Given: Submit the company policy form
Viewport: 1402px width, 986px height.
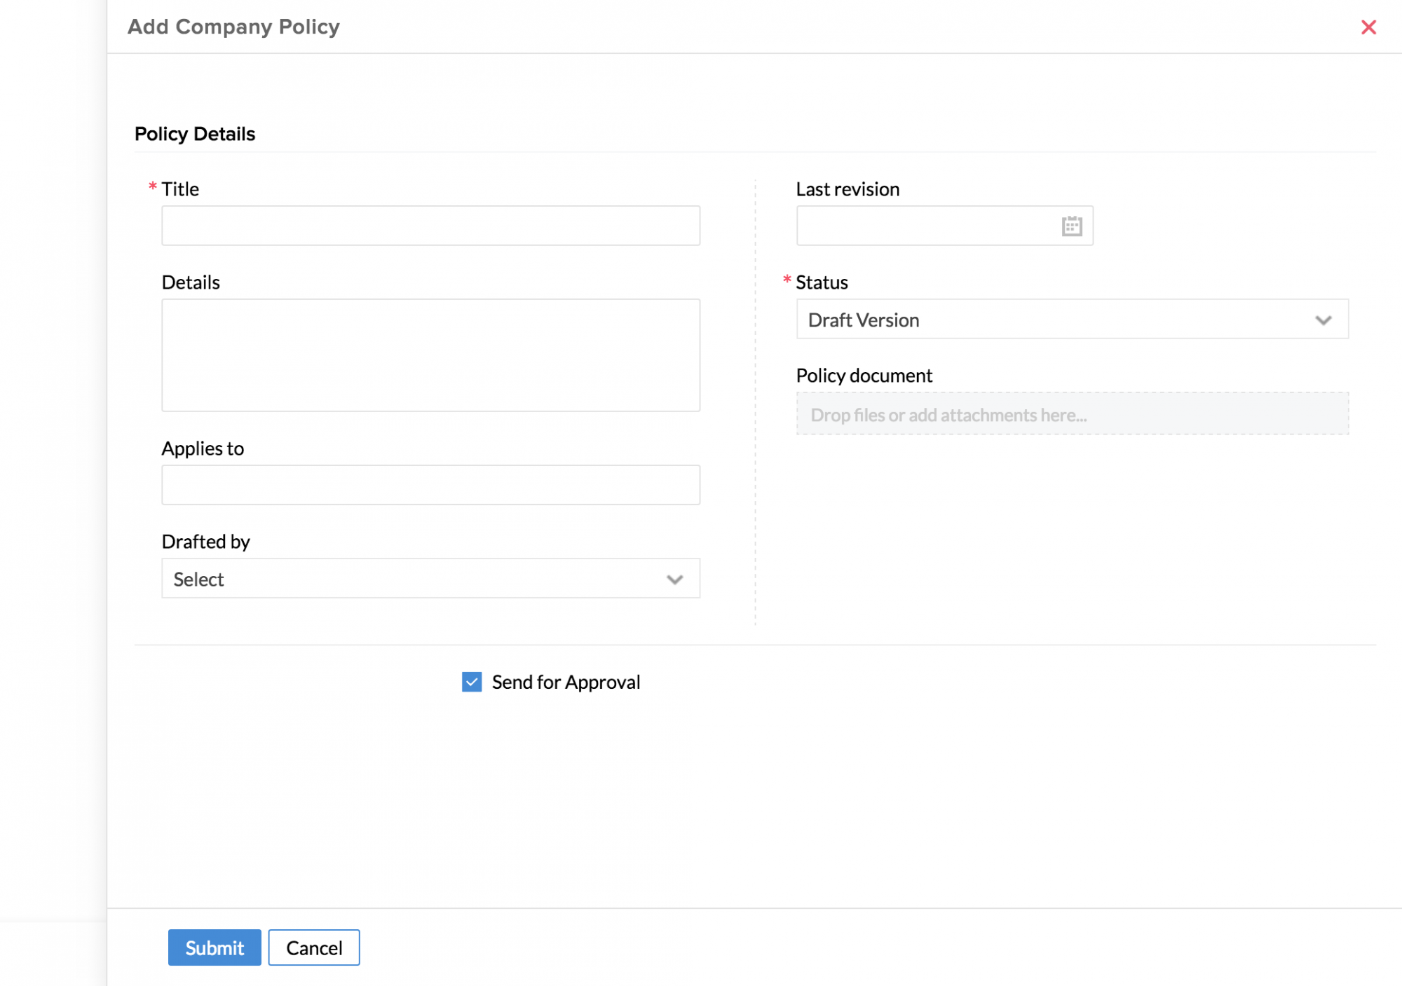Looking at the screenshot, I should coord(215,947).
